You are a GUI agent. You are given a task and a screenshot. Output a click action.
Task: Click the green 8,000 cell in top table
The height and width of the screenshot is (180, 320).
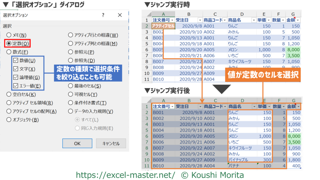[x=293, y=50]
